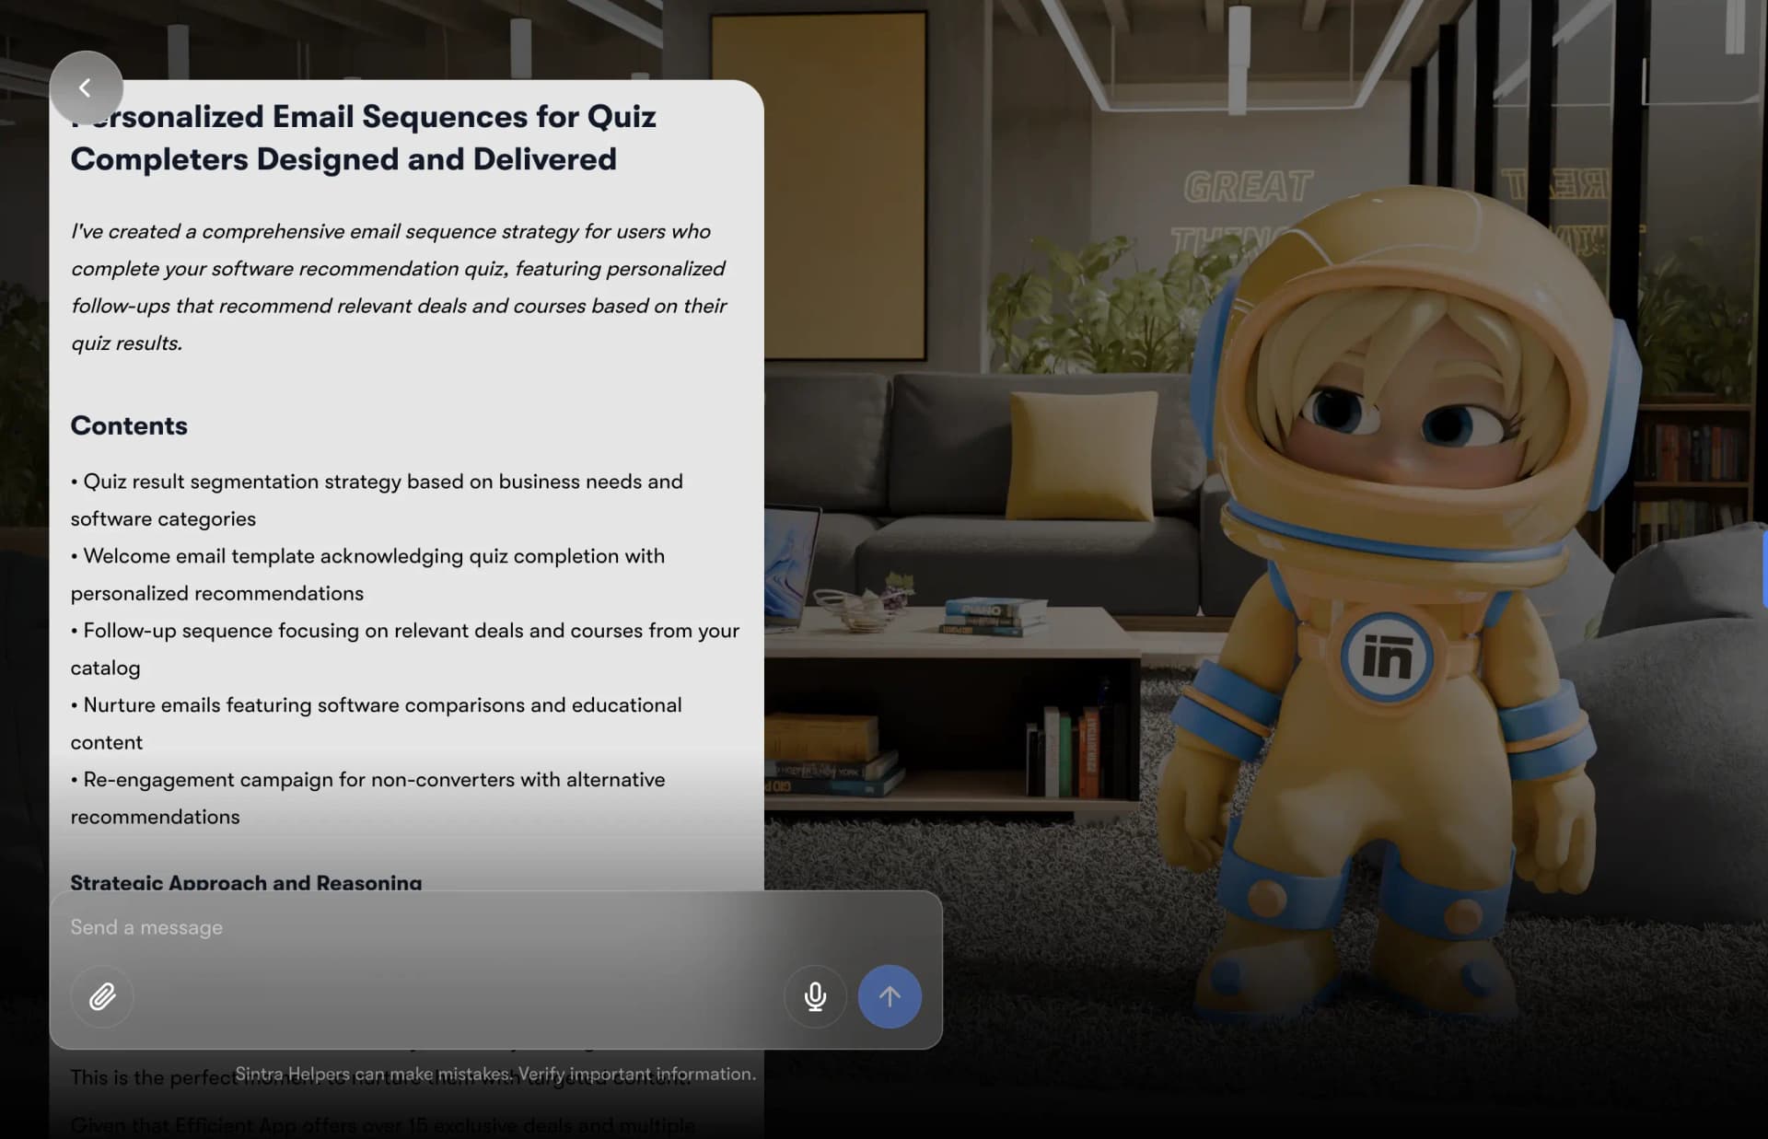Image resolution: width=1768 pixels, height=1139 pixels.
Task: Click the 'Sintra Helpers can make mistakes' notice
Action: pyautogui.click(x=495, y=1074)
